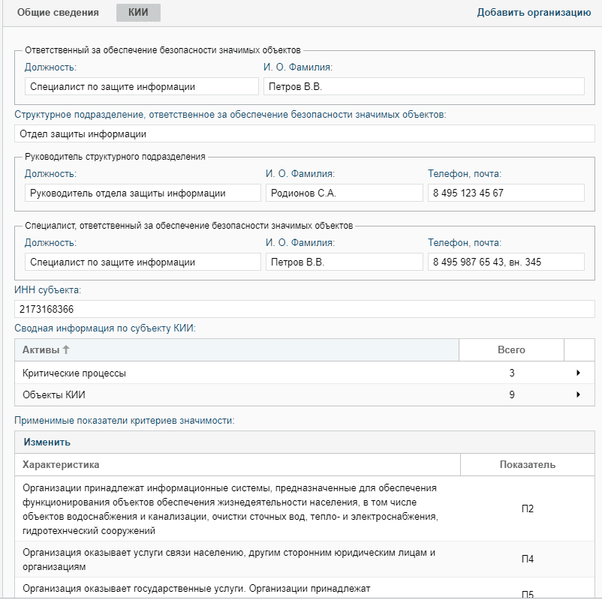Click the responsible person's Петров В.В. field
The image size is (602, 600).
423,86
